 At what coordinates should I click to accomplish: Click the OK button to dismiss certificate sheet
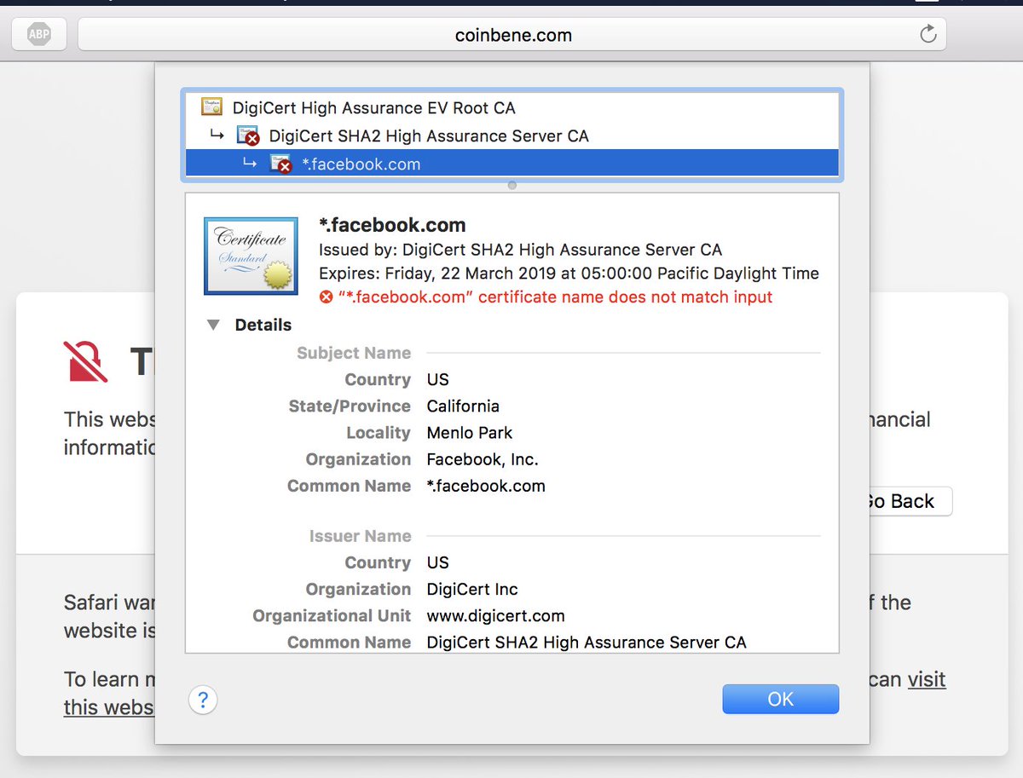[x=780, y=699]
